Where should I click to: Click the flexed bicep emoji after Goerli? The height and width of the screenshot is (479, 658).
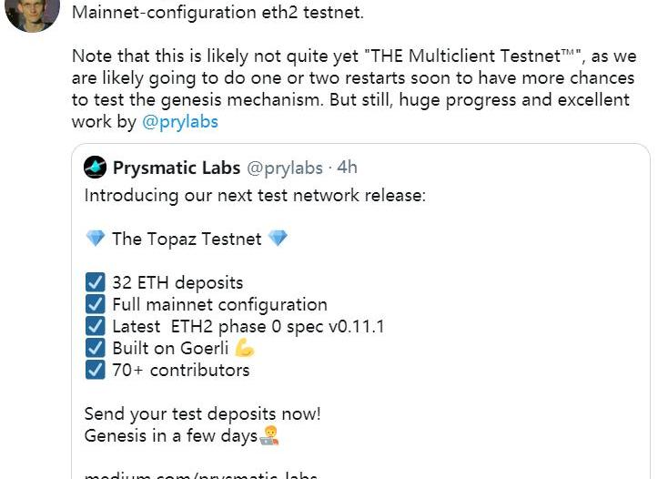coord(244,348)
